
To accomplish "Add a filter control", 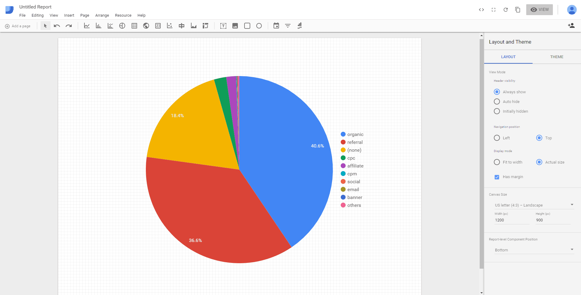I will 287,26.
